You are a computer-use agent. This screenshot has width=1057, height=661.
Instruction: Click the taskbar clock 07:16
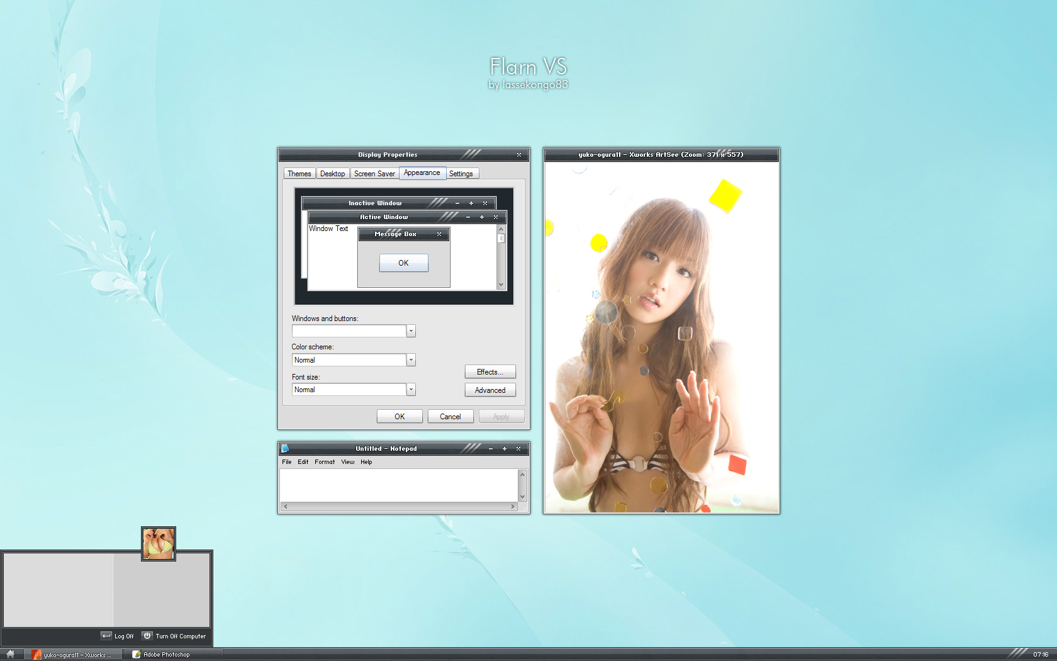tap(1041, 655)
